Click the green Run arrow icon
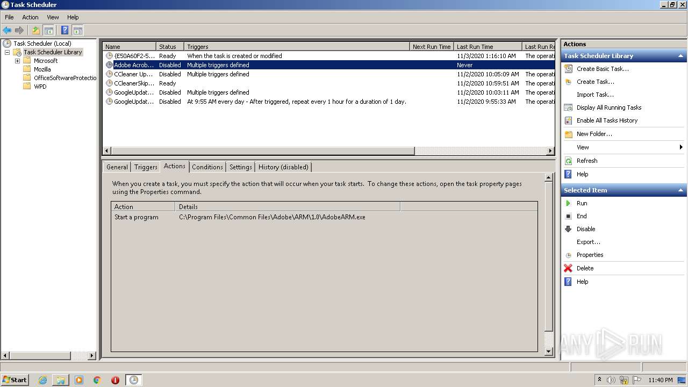Screen dimensions: 688x387 pos(568,203)
